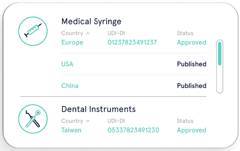Image resolution: width=240 pixels, height=151 pixels.
Task: Open the Europe country link
Action: tap(72, 42)
